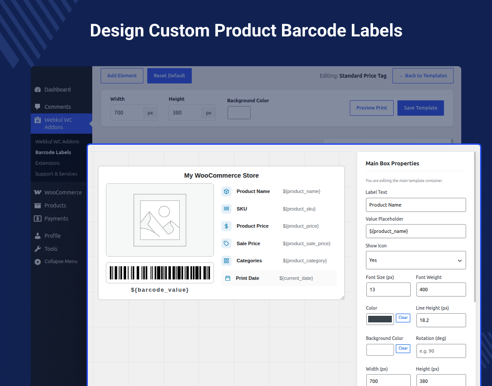Focus the template Height field showing 380
Screen dimensions: 492x386
185,113
